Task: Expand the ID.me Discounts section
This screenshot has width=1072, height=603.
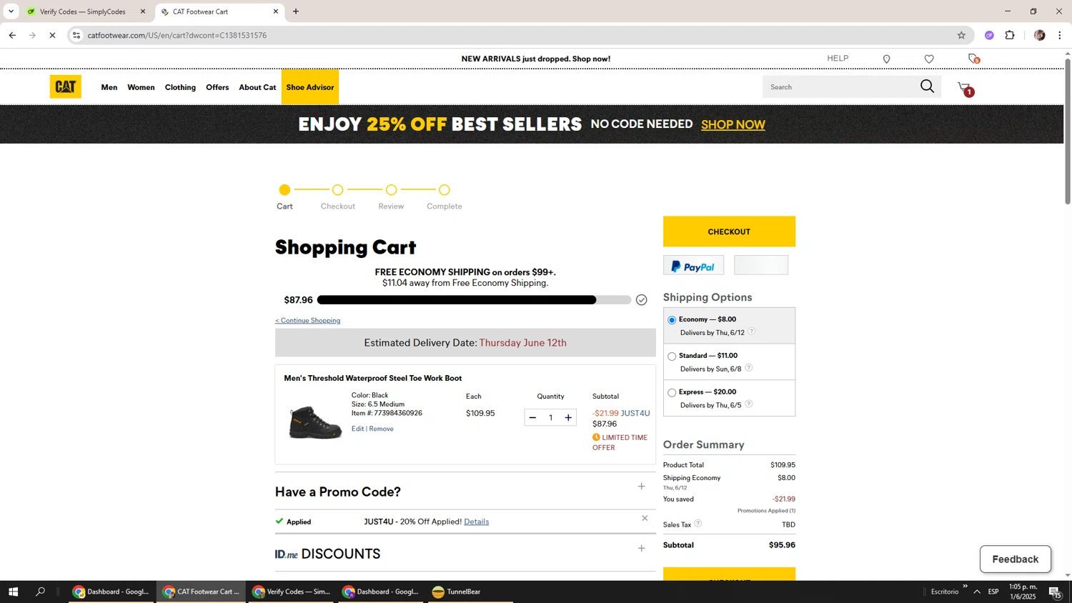Action: (x=641, y=549)
